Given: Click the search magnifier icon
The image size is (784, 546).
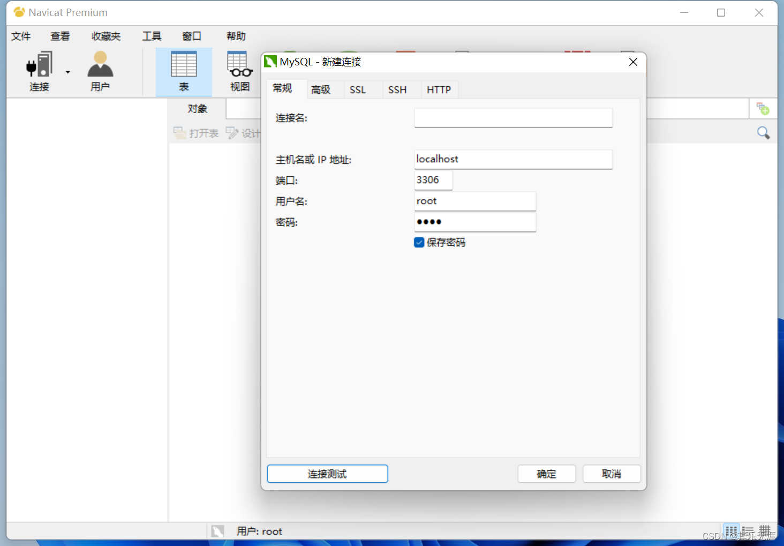Looking at the screenshot, I should tap(764, 133).
